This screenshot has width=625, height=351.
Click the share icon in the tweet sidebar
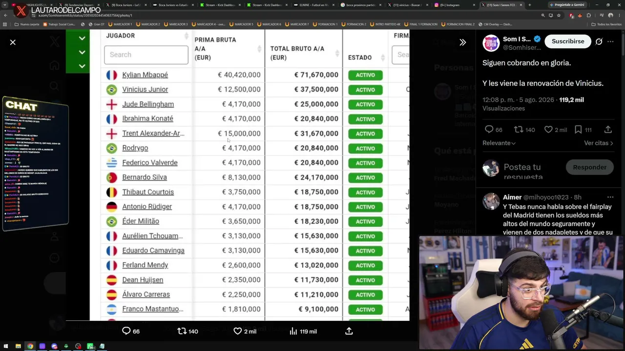[608, 129]
